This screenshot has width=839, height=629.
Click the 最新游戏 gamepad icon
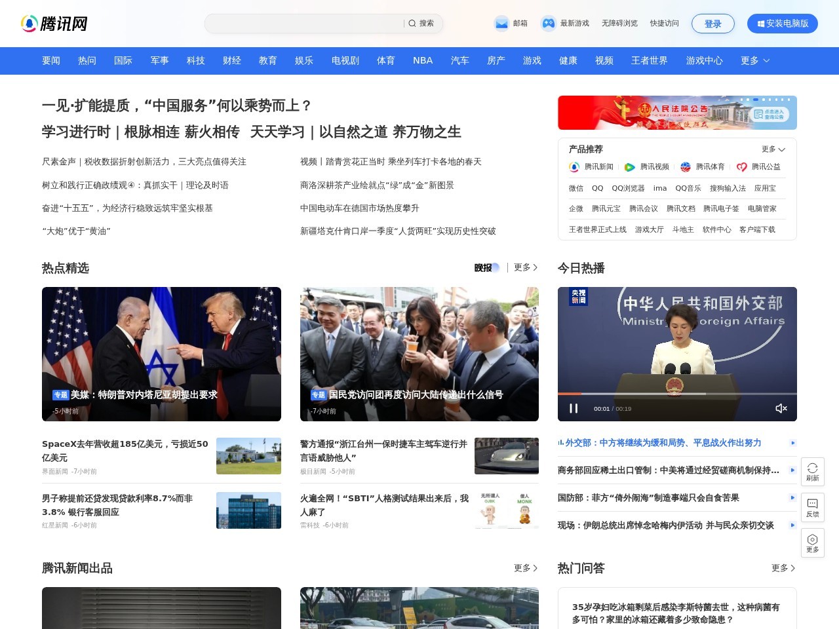(548, 24)
